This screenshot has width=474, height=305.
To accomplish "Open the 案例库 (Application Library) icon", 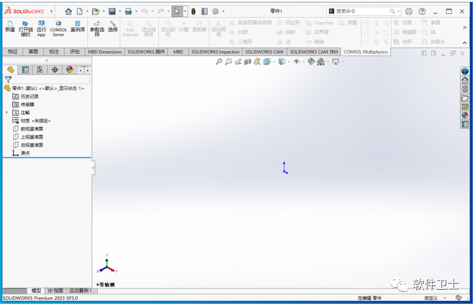I will click(x=78, y=27).
